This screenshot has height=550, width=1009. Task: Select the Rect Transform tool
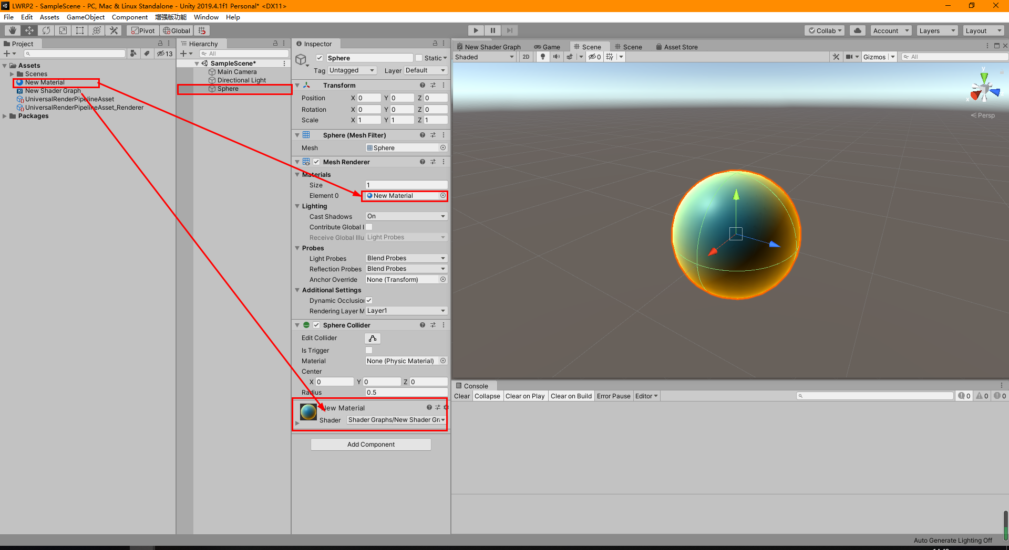[79, 30]
